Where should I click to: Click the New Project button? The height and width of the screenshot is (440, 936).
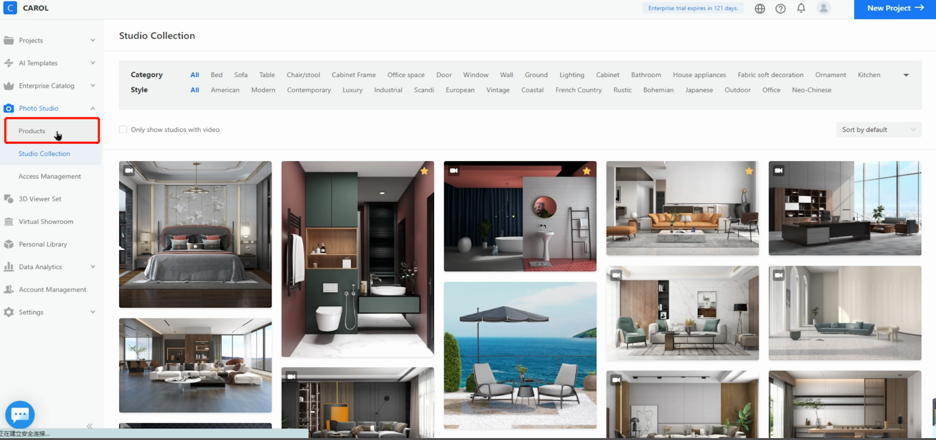(x=895, y=9)
